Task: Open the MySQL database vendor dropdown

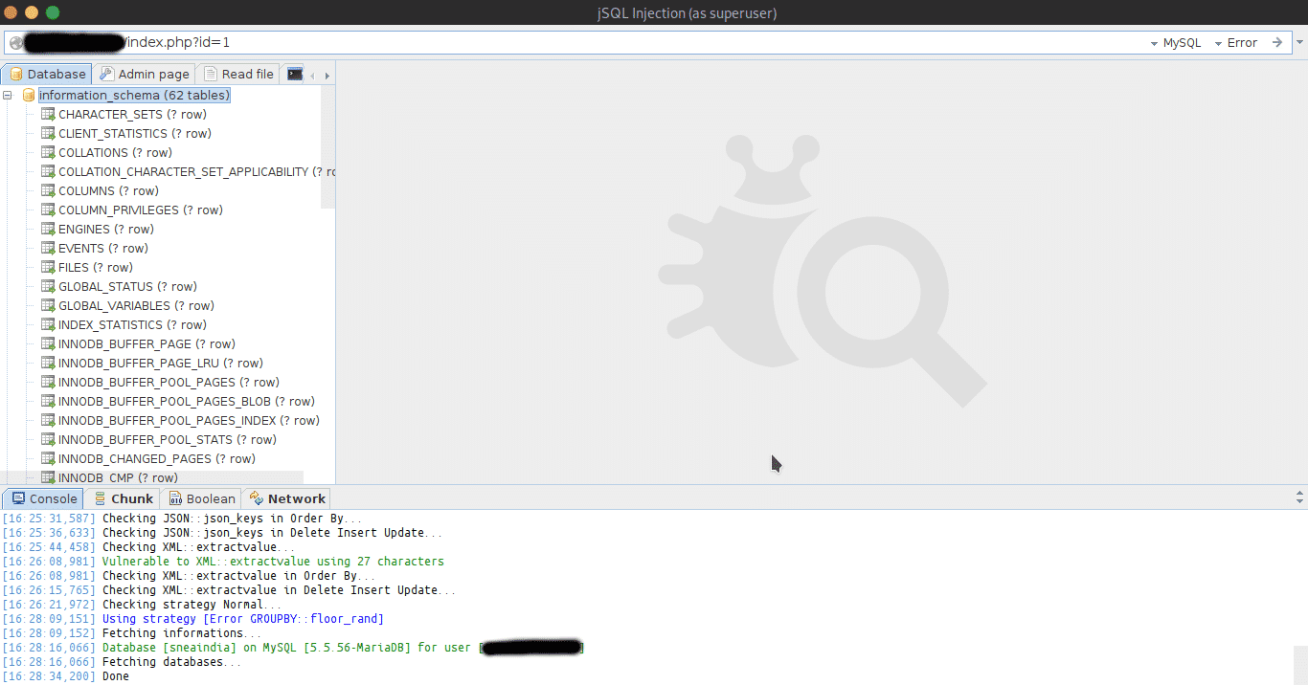Action: (x=1176, y=43)
